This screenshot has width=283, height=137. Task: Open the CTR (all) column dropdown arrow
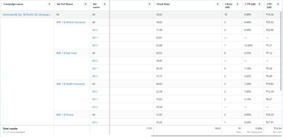point(259,4)
